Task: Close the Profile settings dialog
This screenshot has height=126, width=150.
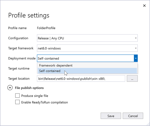Action: tap(144, 6)
